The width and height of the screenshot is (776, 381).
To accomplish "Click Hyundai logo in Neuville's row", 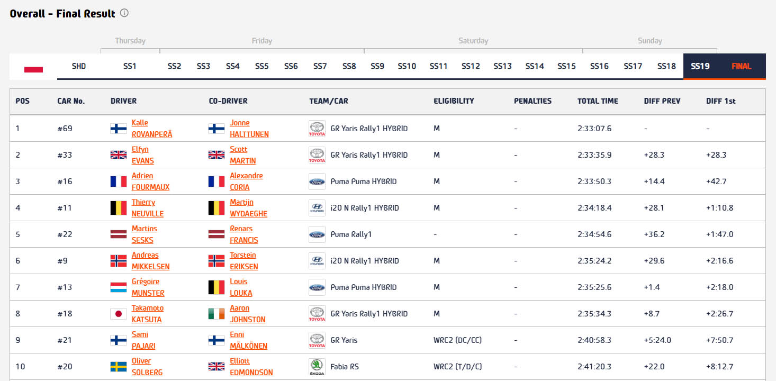I will (x=317, y=208).
